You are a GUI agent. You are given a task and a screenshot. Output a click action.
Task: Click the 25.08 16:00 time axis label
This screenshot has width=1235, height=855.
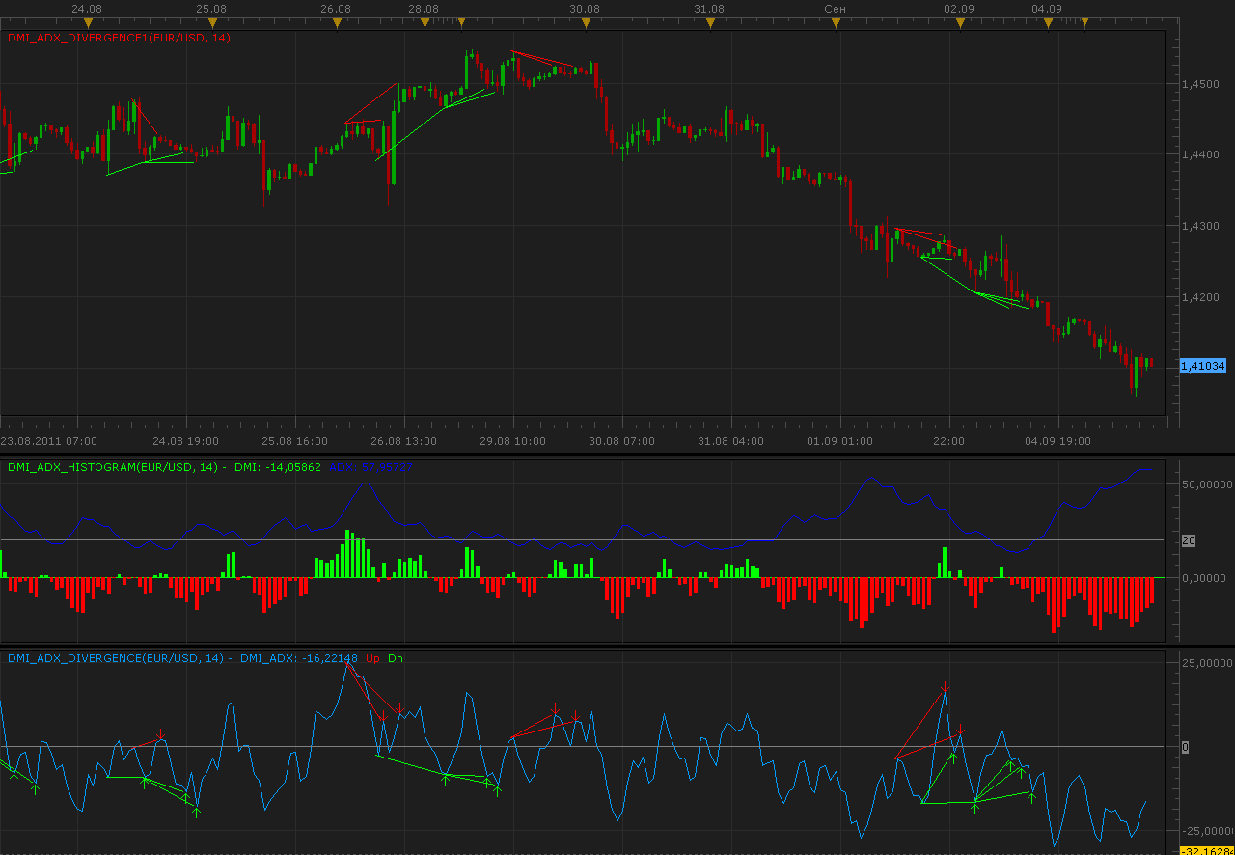click(x=295, y=441)
